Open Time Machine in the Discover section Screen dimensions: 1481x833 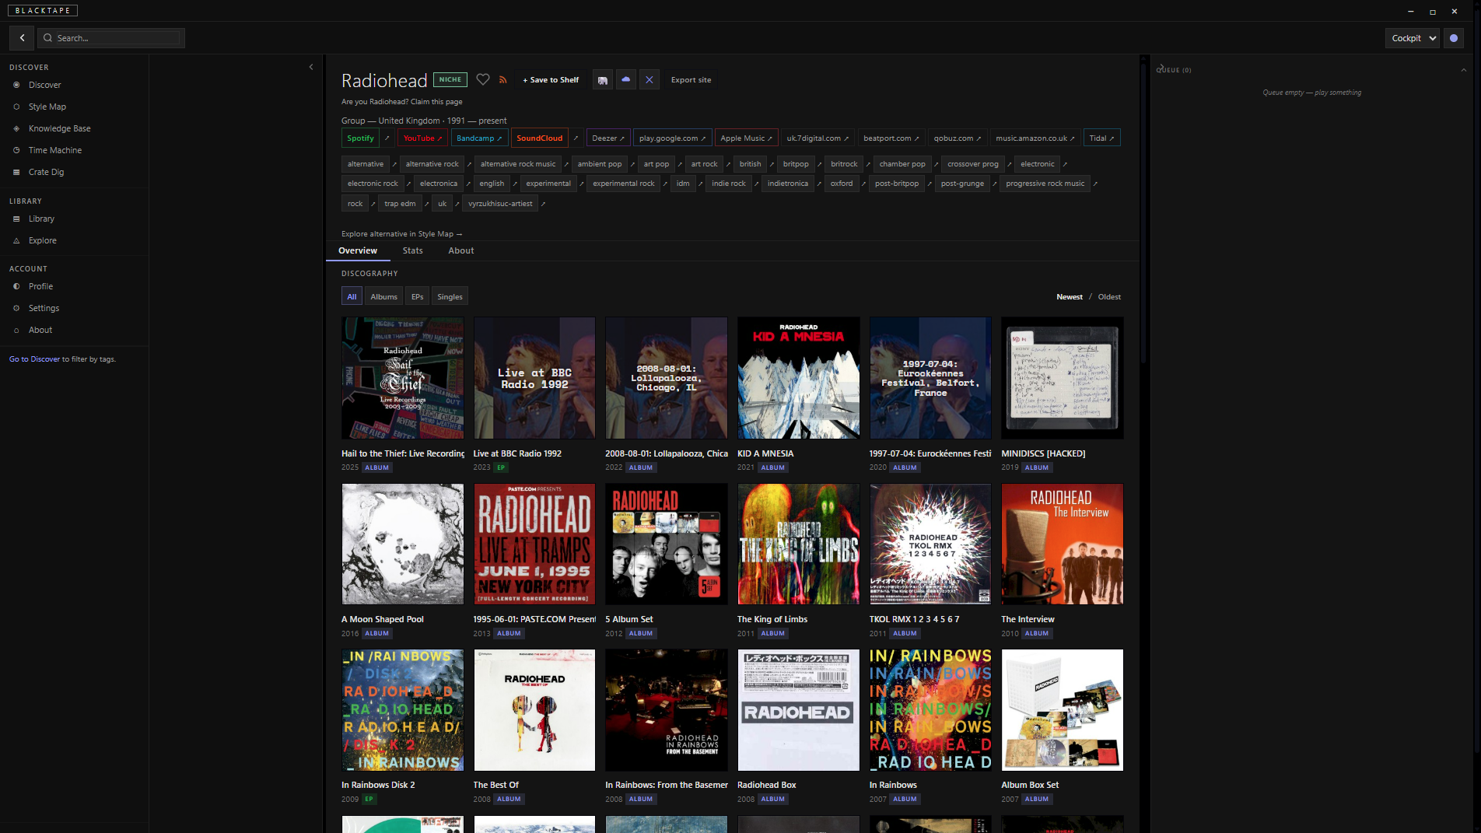pos(54,150)
